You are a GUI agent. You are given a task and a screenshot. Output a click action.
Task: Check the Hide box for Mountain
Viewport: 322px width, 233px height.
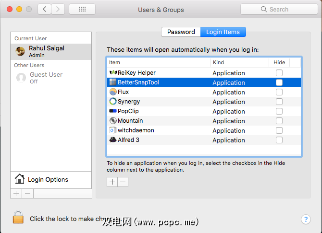279,121
